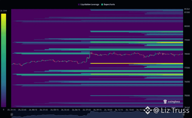Grab the left handle of the bottom time range slider

pos(12,114)
